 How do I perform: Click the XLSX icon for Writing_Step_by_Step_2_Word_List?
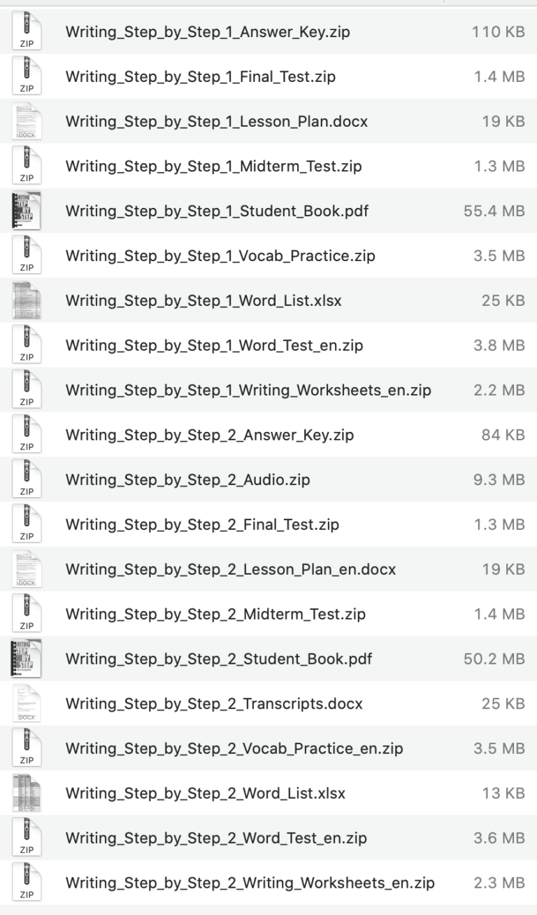[26, 793]
